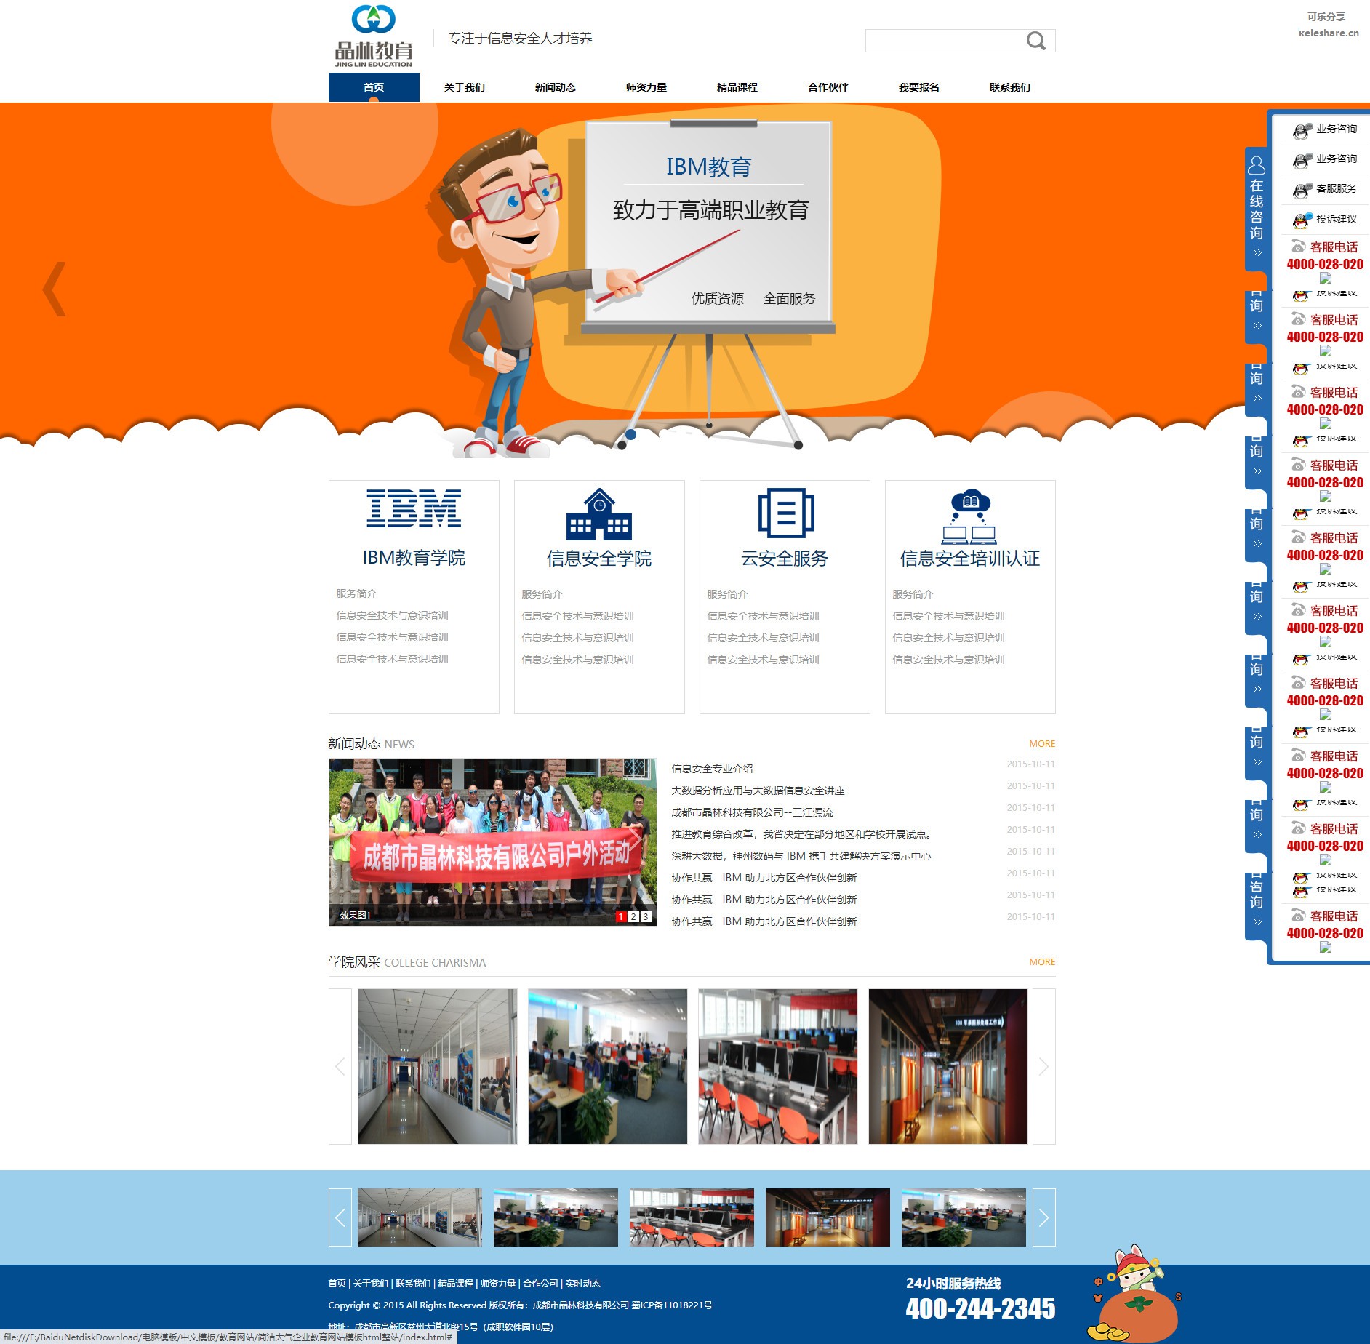Viewport: 1370px width, 1344px height.
Task: Open news 深耕大数据 神州数码与 IBM
Action: pos(801,856)
